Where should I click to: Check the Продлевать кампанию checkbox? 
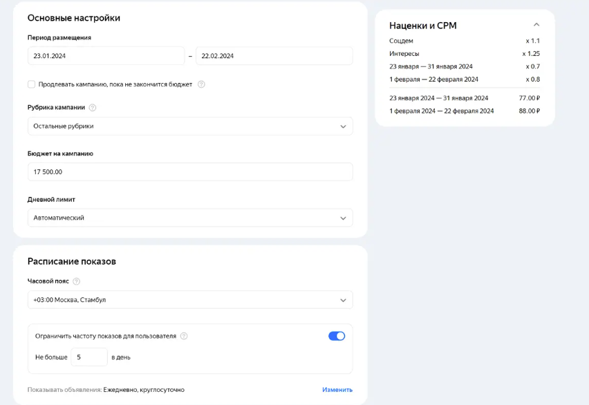coord(31,84)
